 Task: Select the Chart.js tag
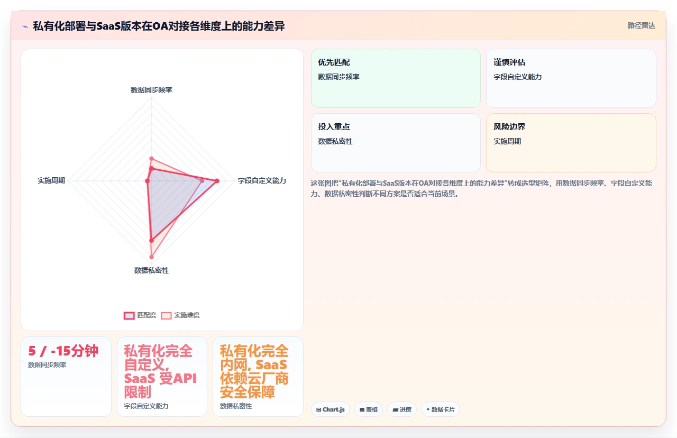[x=331, y=409]
